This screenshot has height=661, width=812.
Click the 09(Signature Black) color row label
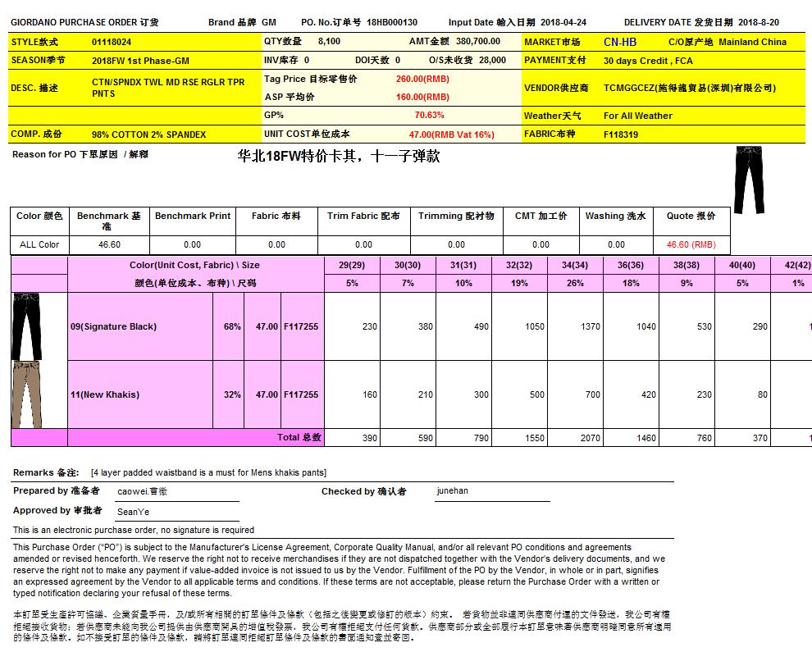click(x=113, y=326)
